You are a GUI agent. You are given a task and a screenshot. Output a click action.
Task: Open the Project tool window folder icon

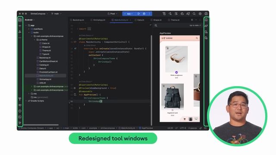pos(20,20)
